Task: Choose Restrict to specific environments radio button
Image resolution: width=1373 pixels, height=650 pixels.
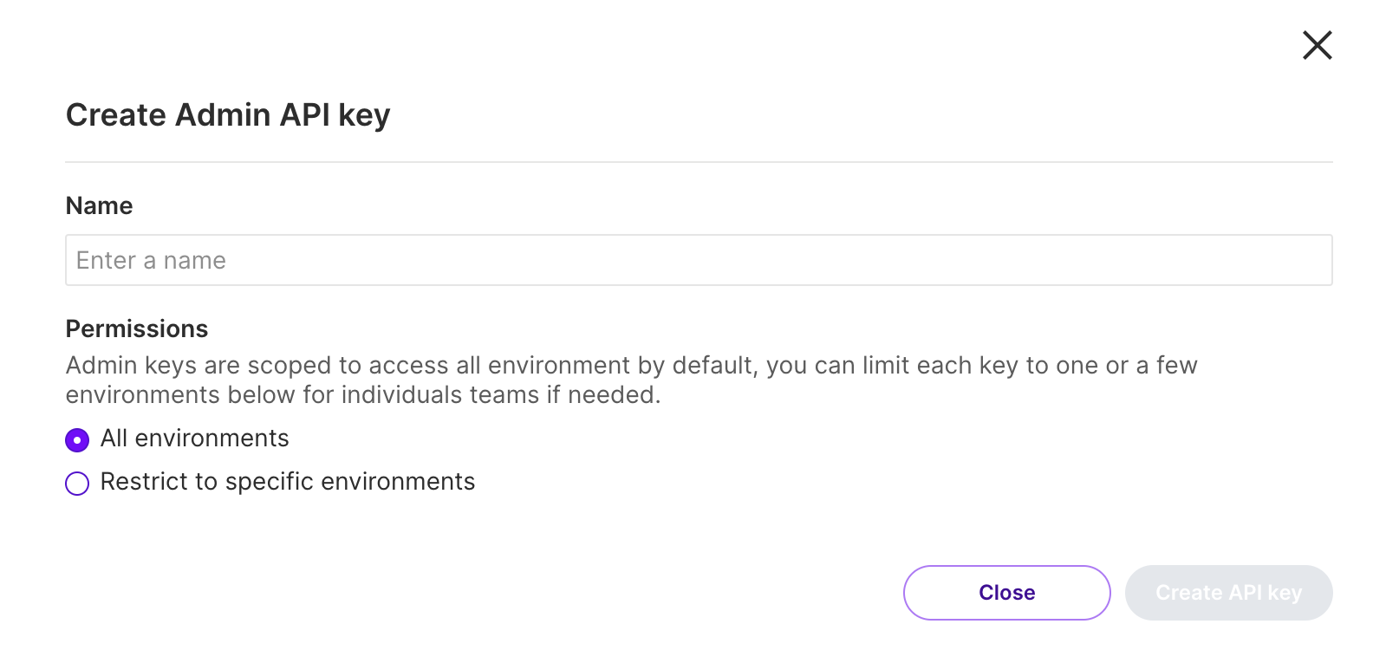Action: tap(77, 484)
